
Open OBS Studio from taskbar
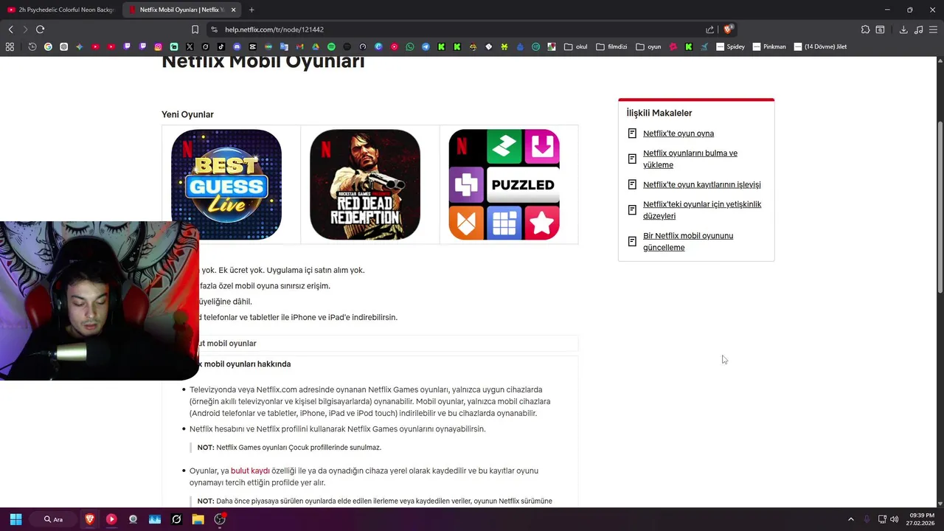[220, 519]
